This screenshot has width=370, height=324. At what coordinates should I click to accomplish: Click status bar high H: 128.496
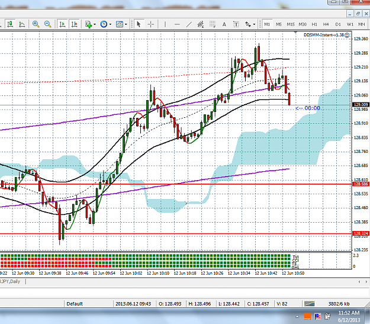coord(200,304)
